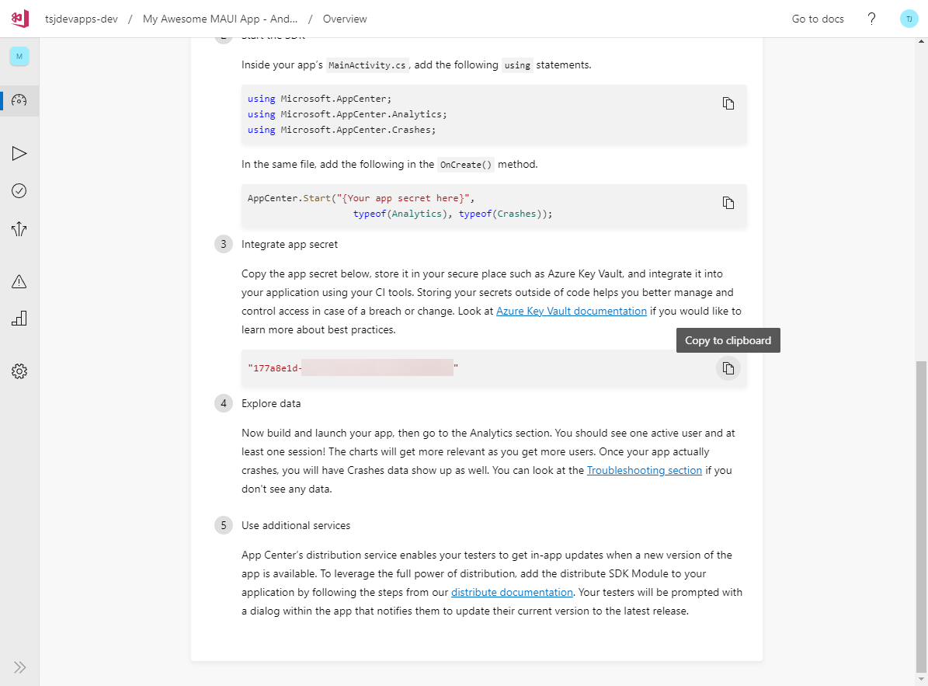928x686 pixels.
Task: Open app Settings gear icon
Action: (19, 371)
